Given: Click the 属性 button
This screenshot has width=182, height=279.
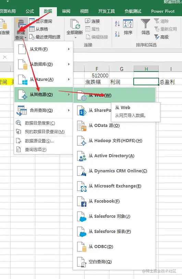Looking at the screenshot, I should click(x=93, y=29).
